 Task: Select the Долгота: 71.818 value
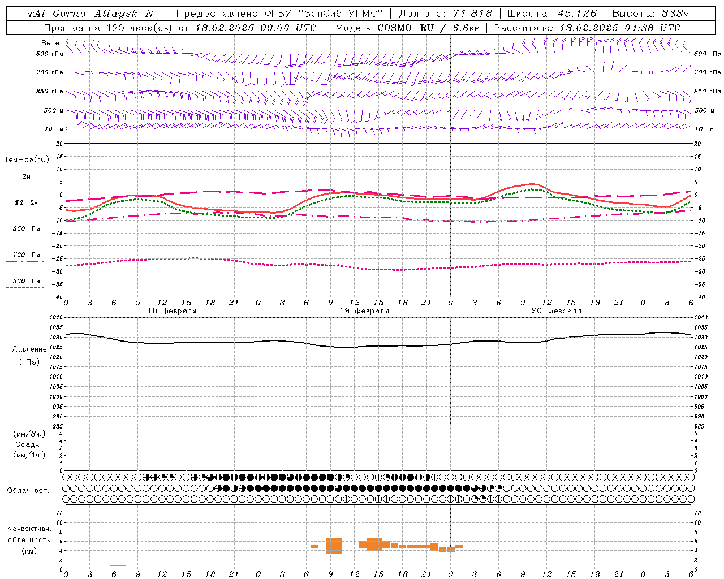446,14
